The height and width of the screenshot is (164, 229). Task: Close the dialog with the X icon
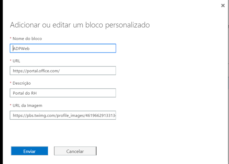click(x=223, y=6)
